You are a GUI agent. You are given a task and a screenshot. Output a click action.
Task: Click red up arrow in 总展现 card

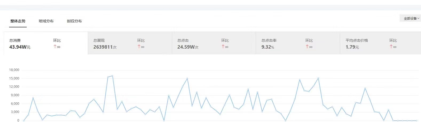pyautogui.click(x=139, y=47)
